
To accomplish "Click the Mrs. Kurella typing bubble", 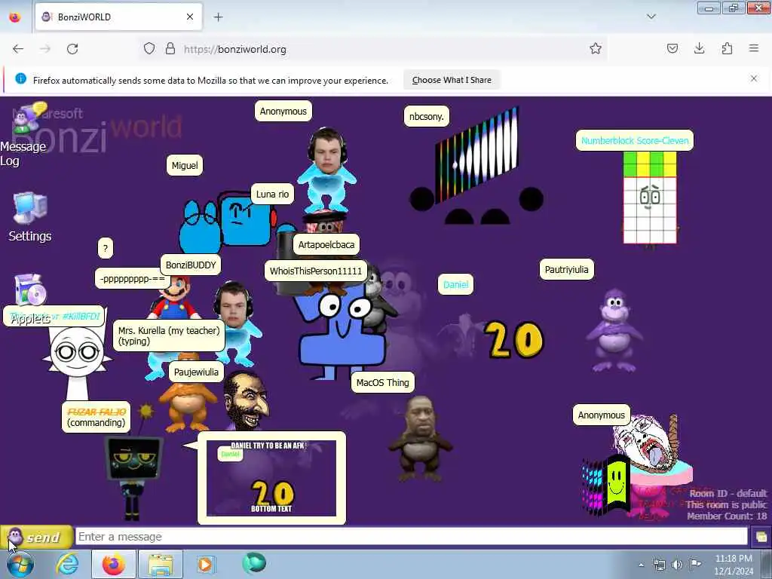I will 169,335.
